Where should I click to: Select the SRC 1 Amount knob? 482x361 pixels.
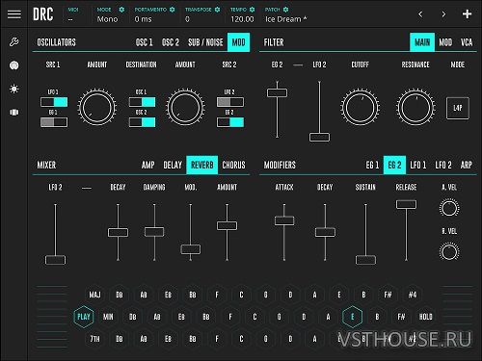[x=96, y=108]
